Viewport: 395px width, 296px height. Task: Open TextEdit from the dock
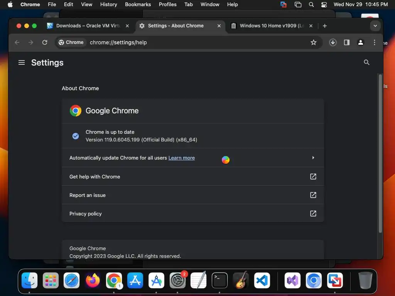[199, 280]
